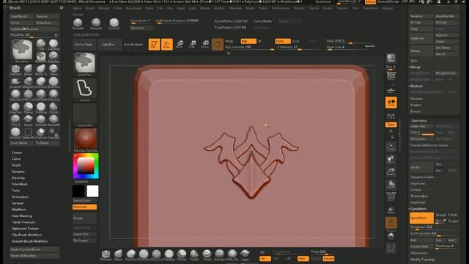Select the white secondary color swatch
469x264 pixels.
pos(92,191)
